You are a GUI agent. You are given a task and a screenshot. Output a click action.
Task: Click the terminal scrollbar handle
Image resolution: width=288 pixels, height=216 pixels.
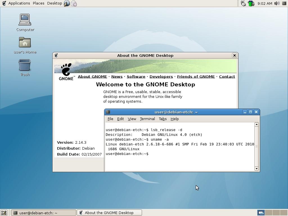coord(256,146)
